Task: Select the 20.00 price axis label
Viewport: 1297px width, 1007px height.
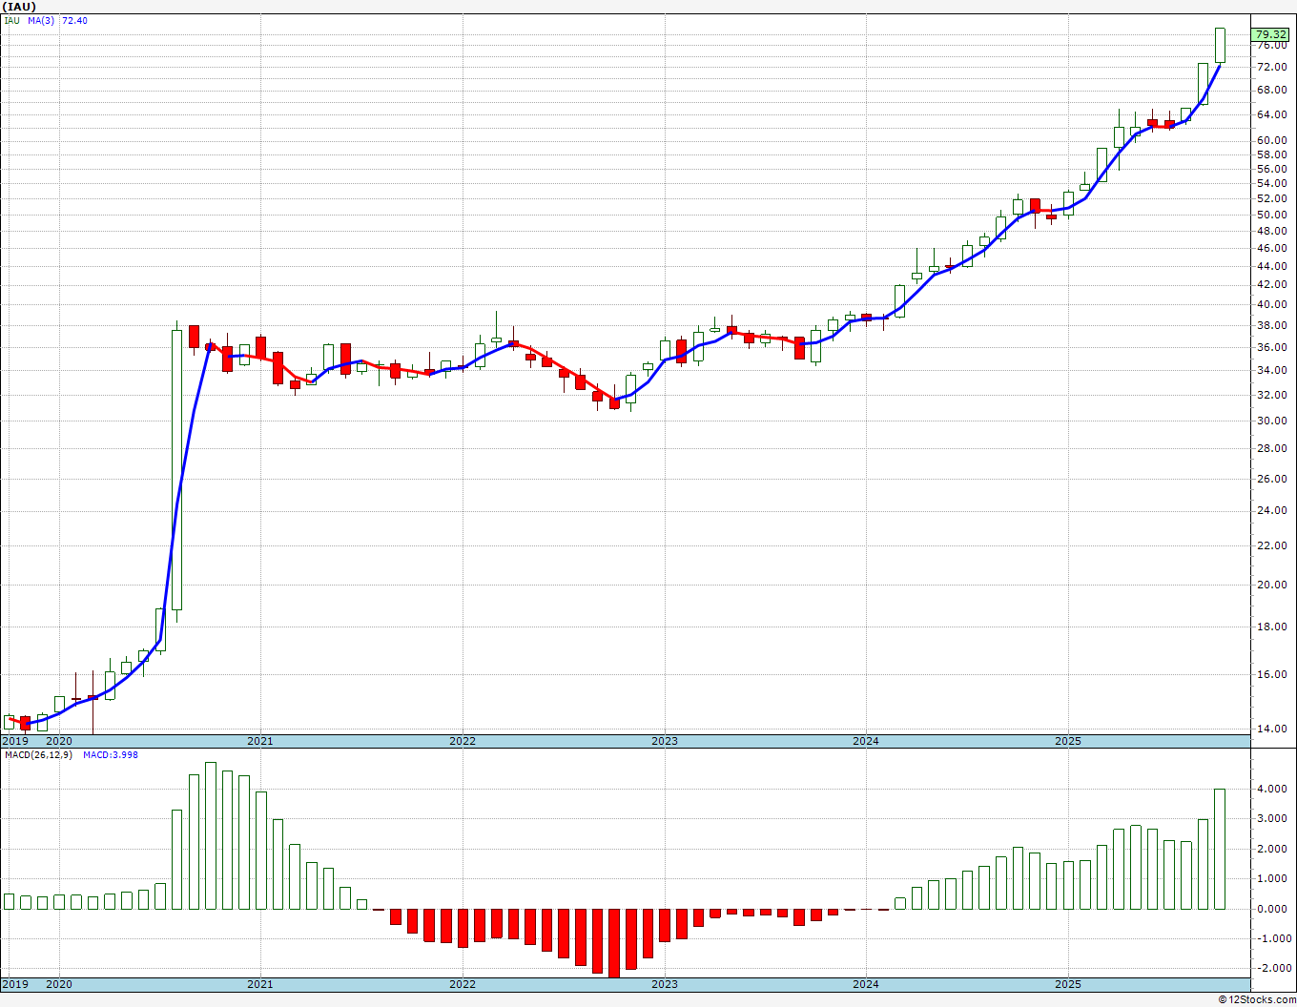Action: 1271,586
